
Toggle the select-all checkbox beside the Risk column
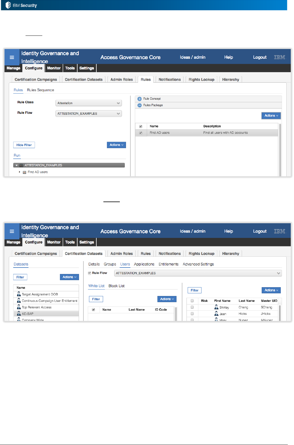pyautogui.click(x=192, y=301)
